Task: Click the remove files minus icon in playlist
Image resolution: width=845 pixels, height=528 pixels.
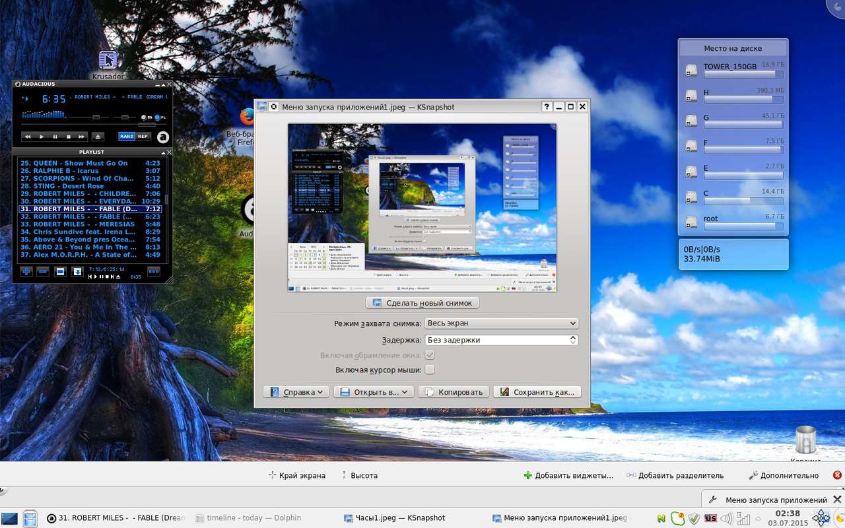Action: pyautogui.click(x=43, y=271)
